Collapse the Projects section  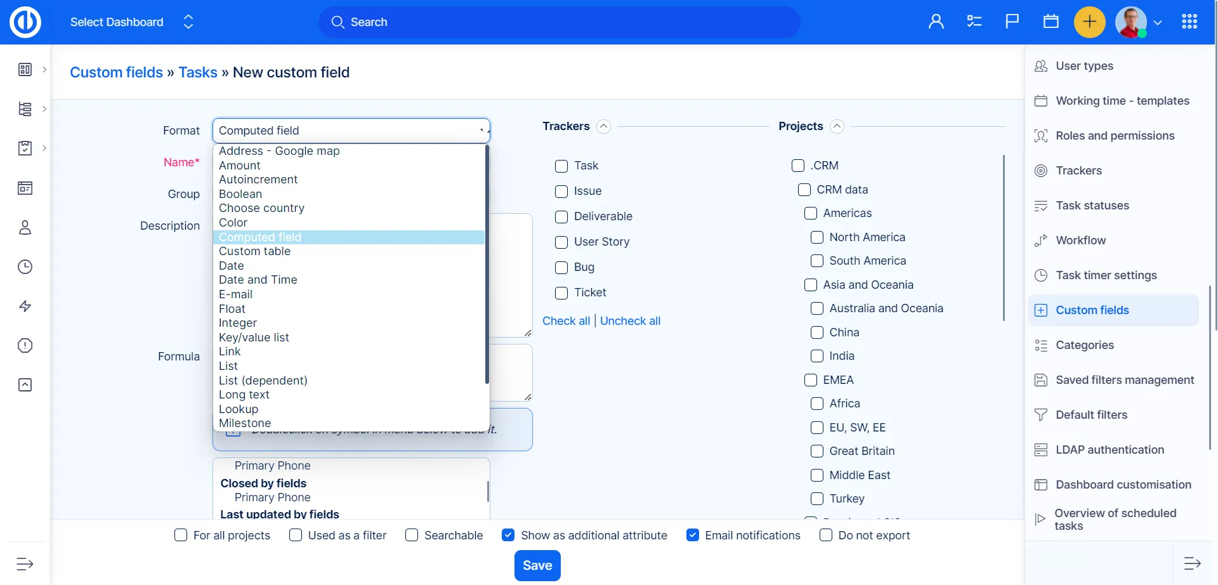(837, 127)
